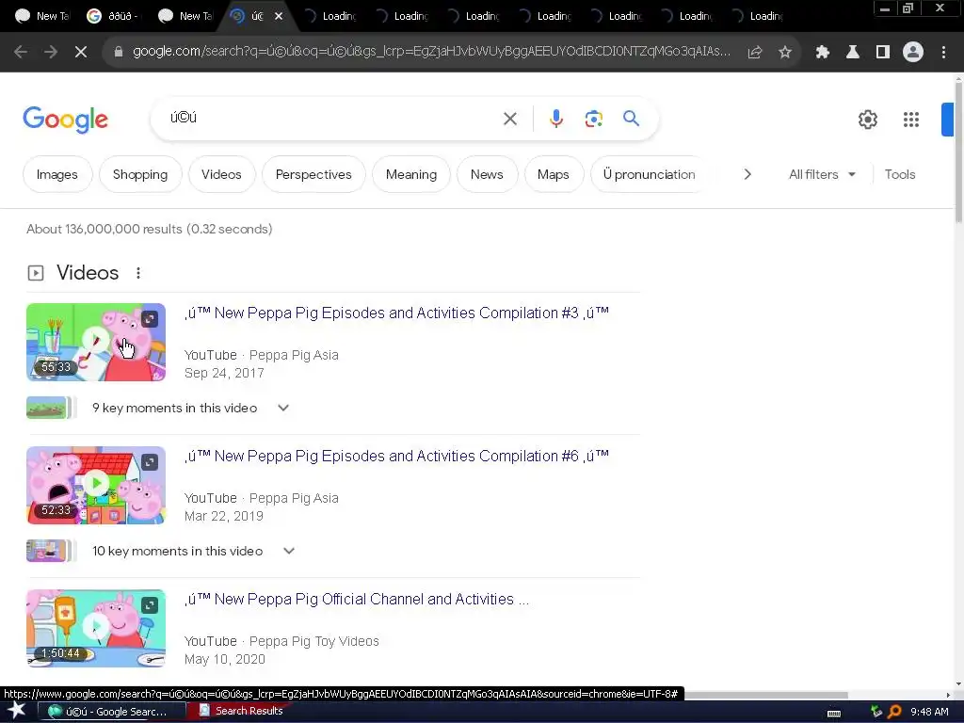This screenshot has width=964, height=723.
Task: Open Peppa Pig Compilation #3 video link
Action: click(x=396, y=313)
